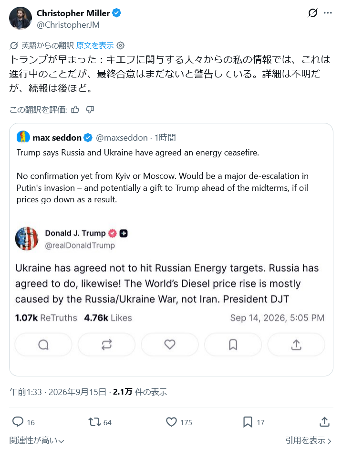This screenshot has width=342, height=452.
Task: Open translation settings gear icon
Action: 121,45
